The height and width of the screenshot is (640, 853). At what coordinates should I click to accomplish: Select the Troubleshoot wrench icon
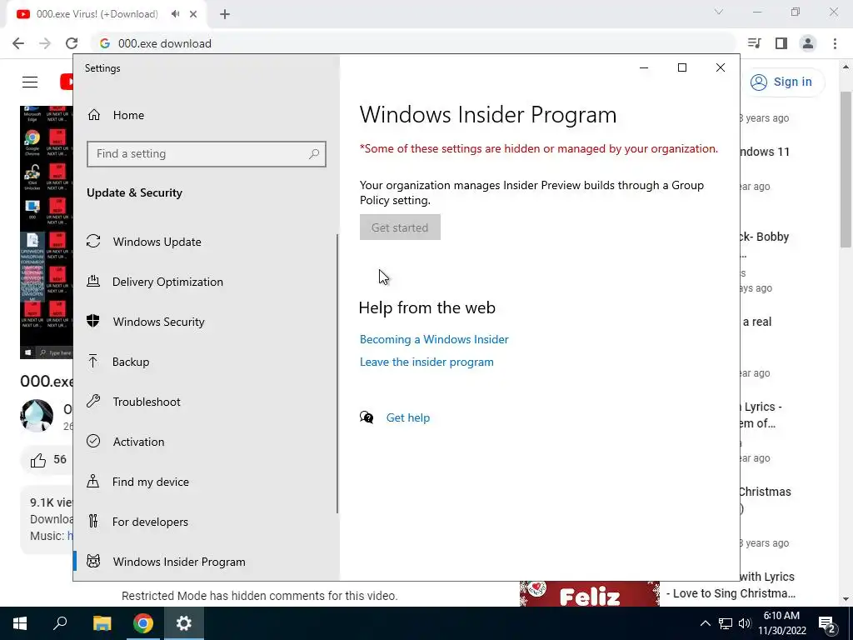pos(93,401)
